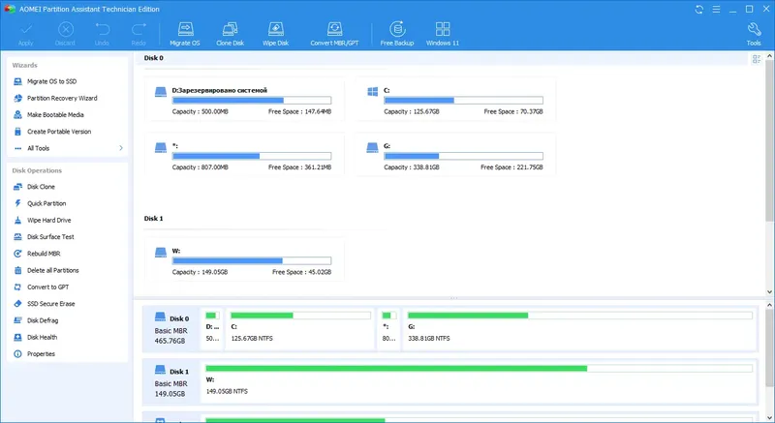Open Disk Health option
The image size is (775, 423).
(x=42, y=338)
